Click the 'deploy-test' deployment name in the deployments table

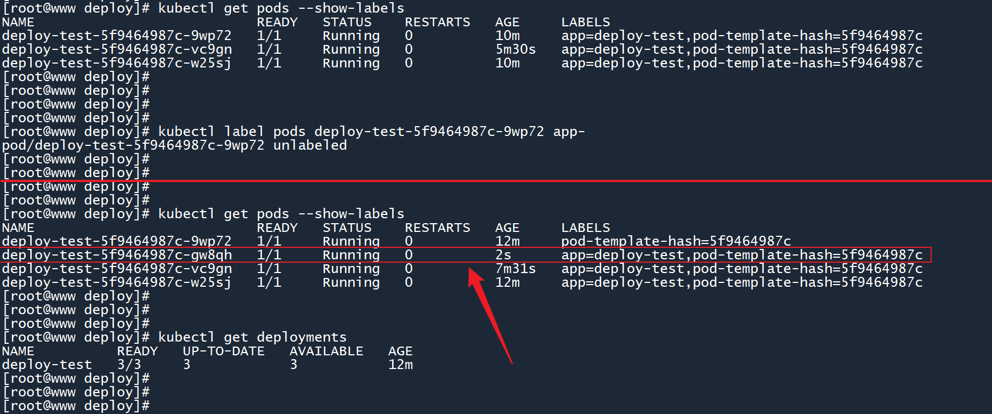(x=47, y=365)
